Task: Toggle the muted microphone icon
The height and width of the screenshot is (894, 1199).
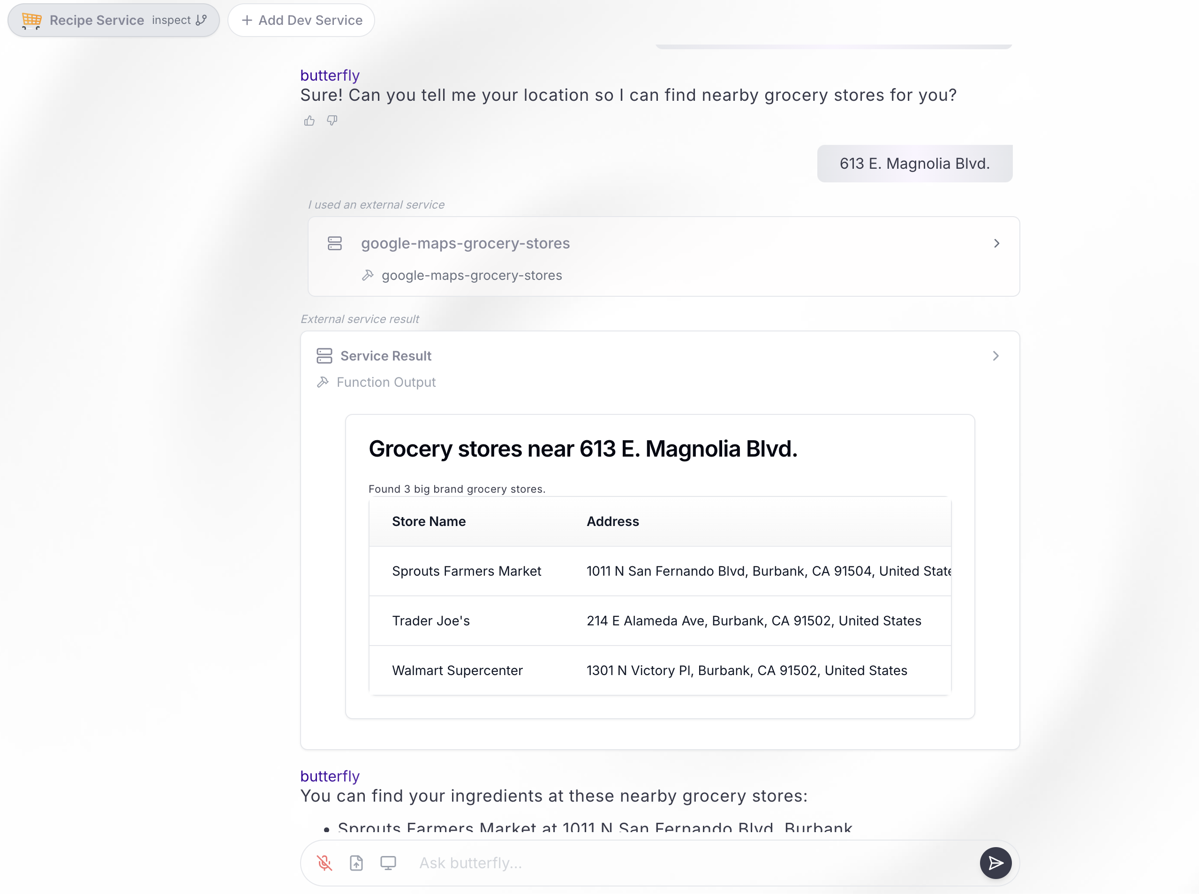Action: [x=324, y=863]
